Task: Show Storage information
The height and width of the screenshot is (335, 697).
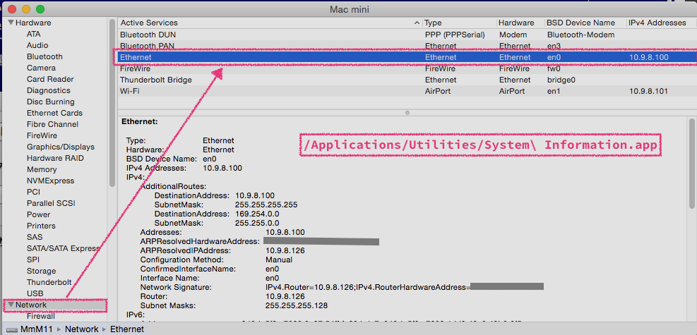Action: click(42, 271)
